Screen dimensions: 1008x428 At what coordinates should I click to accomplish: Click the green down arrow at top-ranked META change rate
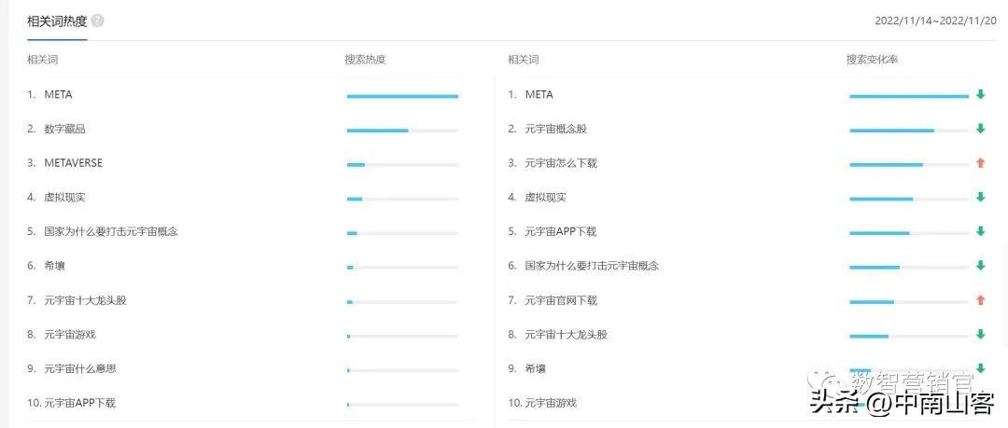980,94
